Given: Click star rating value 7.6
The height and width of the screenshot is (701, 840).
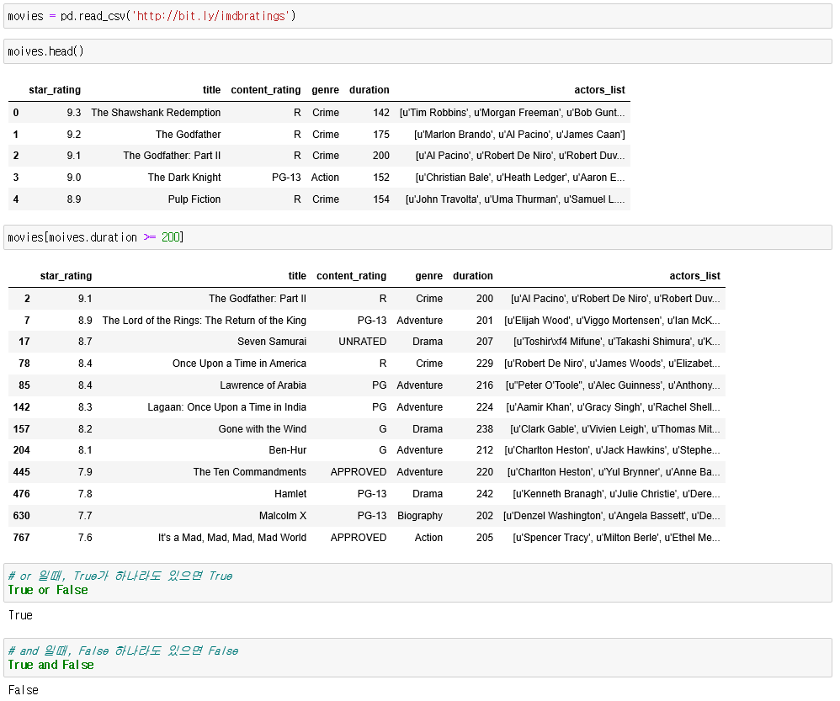Looking at the screenshot, I should pos(85,538).
